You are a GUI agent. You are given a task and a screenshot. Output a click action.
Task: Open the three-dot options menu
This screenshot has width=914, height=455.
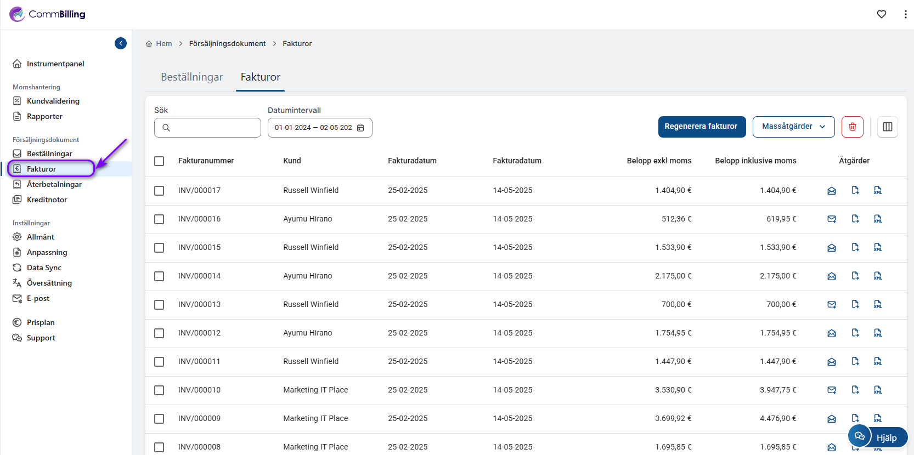click(905, 14)
